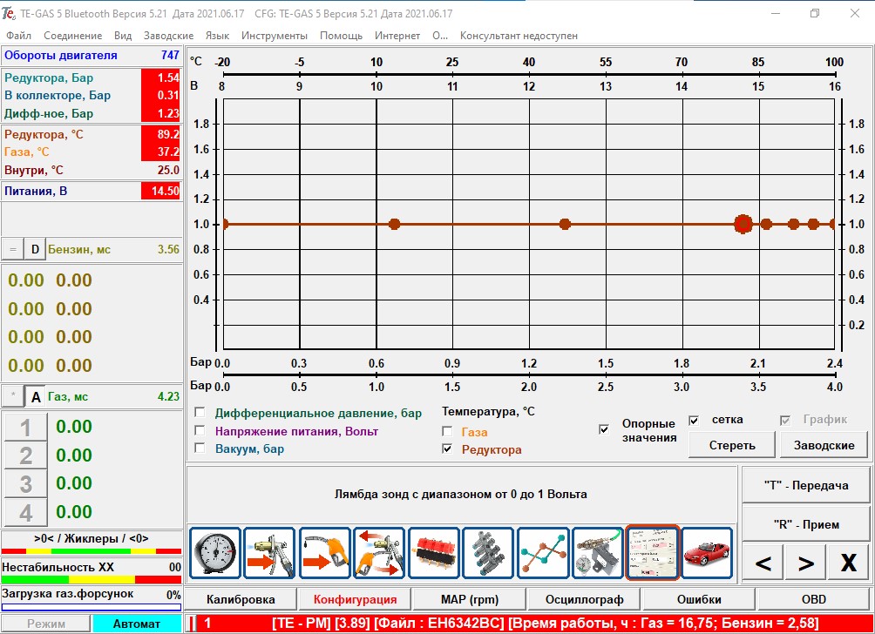This screenshot has height=634, width=875.
Task: Click the gas-petrol switching icon
Action: (379, 553)
